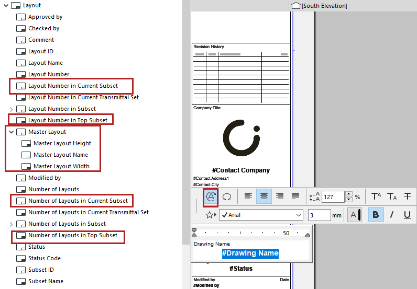This screenshot has height=289, width=417.
Task: Toggle Italic formatting
Action: pos(391,215)
